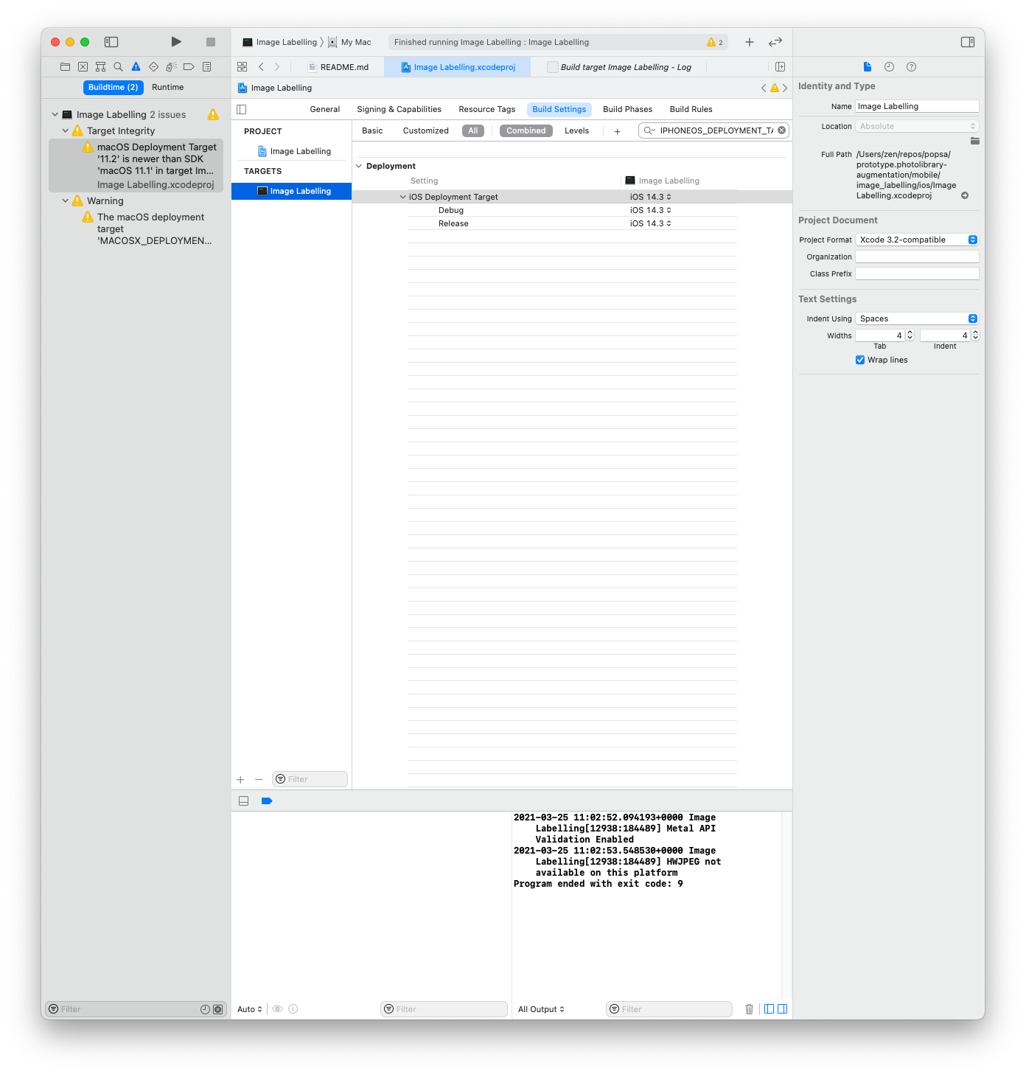This screenshot has width=1026, height=1074.
Task: Switch to the General tab
Action: pos(325,109)
